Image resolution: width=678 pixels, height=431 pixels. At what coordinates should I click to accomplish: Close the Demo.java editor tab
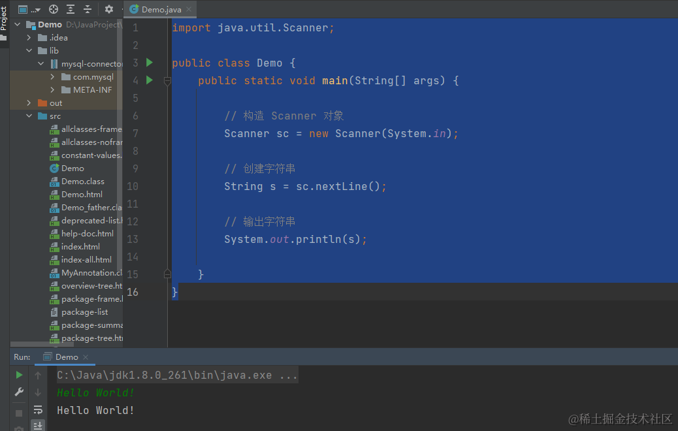pos(189,9)
